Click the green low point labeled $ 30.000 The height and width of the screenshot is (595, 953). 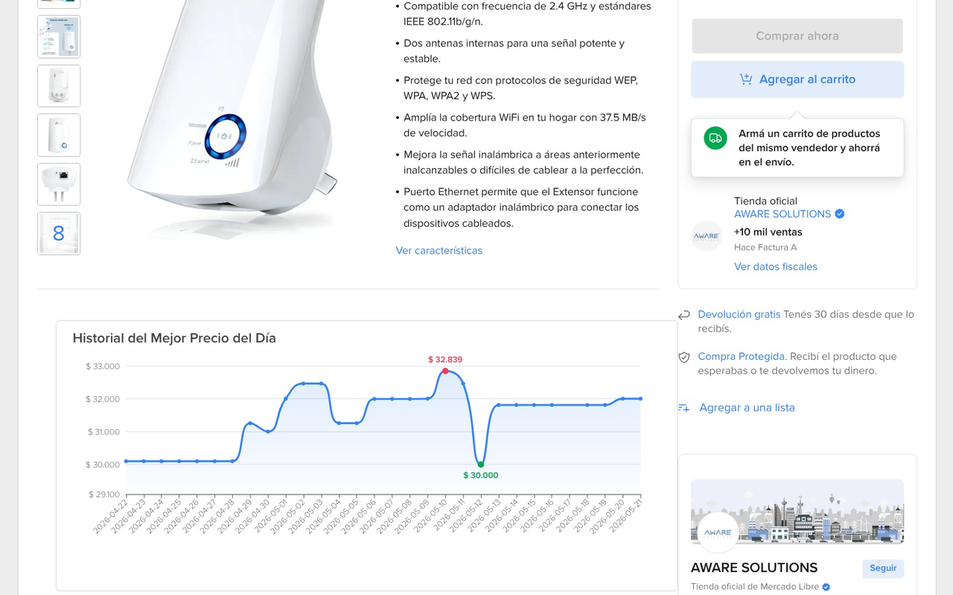[481, 464]
